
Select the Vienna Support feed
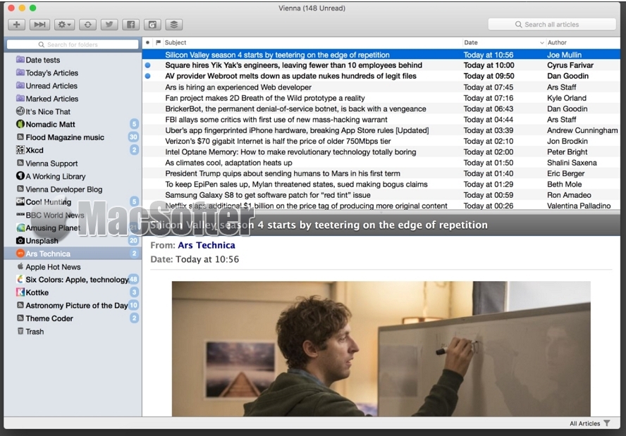pos(73,163)
